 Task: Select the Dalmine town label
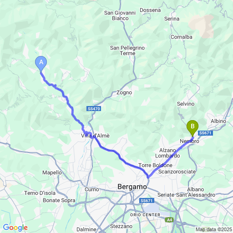[x=86, y=229]
